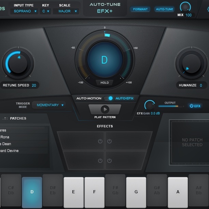Image resolution: width=209 pixels, height=209 pixels.
Task: Select the AUTO-MOTION label
Action: coord(89,98)
